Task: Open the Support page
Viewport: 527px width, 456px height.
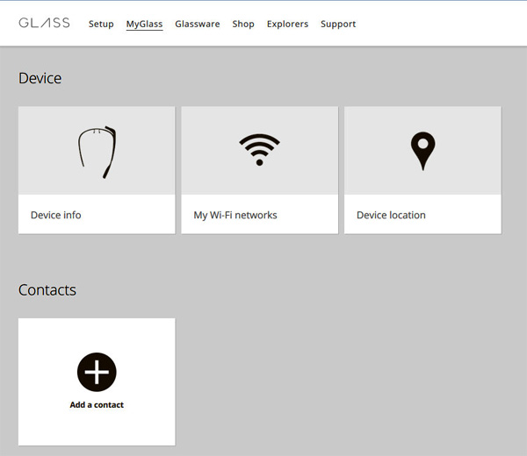Action: 338,24
